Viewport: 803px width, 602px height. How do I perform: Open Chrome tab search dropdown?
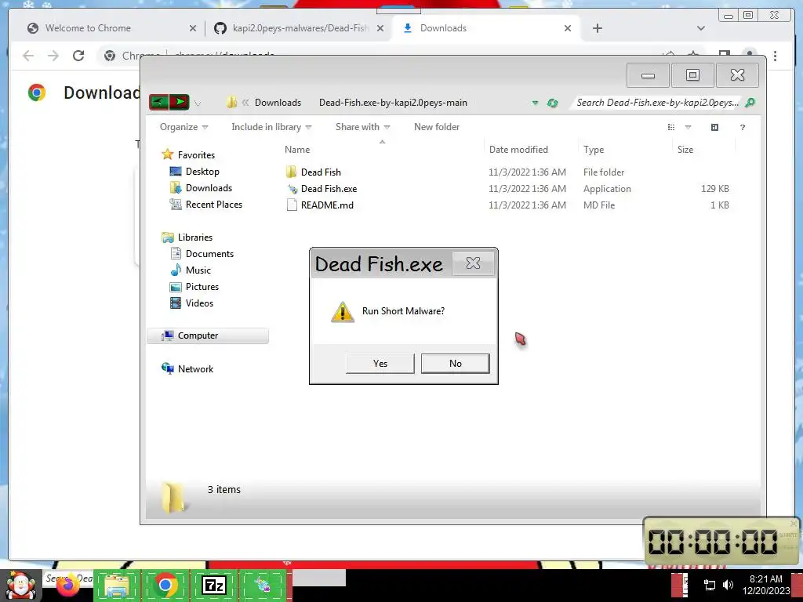tap(700, 28)
